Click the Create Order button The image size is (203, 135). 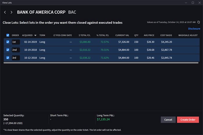coord(188,120)
